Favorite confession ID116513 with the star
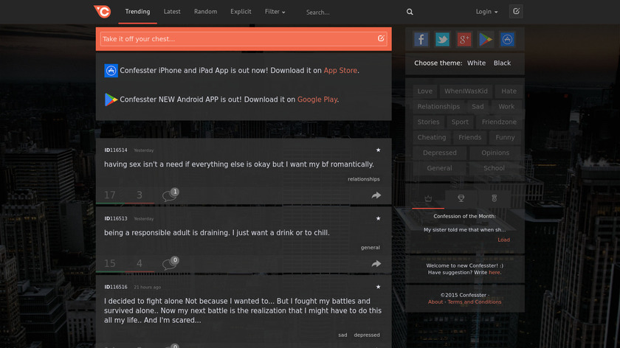This screenshot has height=348, width=620. click(x=378, y=218)
